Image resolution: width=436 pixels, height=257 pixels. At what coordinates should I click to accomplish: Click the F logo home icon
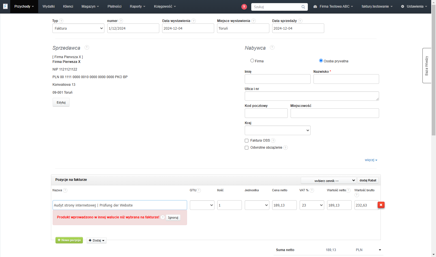tap(5, 6)
